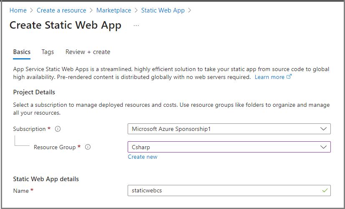
Task: Select the Resource Group field label
Action: (x=55, y=147)
